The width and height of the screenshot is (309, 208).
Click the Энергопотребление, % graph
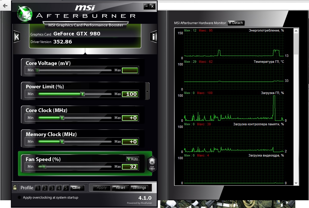coord(234,46)
